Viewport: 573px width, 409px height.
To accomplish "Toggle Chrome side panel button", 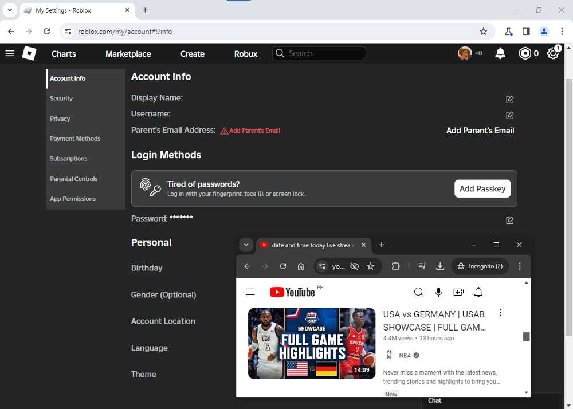I will click(x=526, y=32).
